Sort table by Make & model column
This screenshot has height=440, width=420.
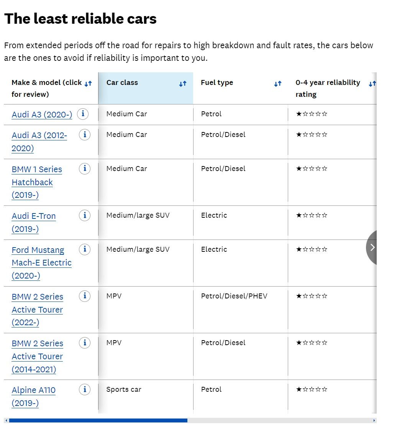click(88, 83)
